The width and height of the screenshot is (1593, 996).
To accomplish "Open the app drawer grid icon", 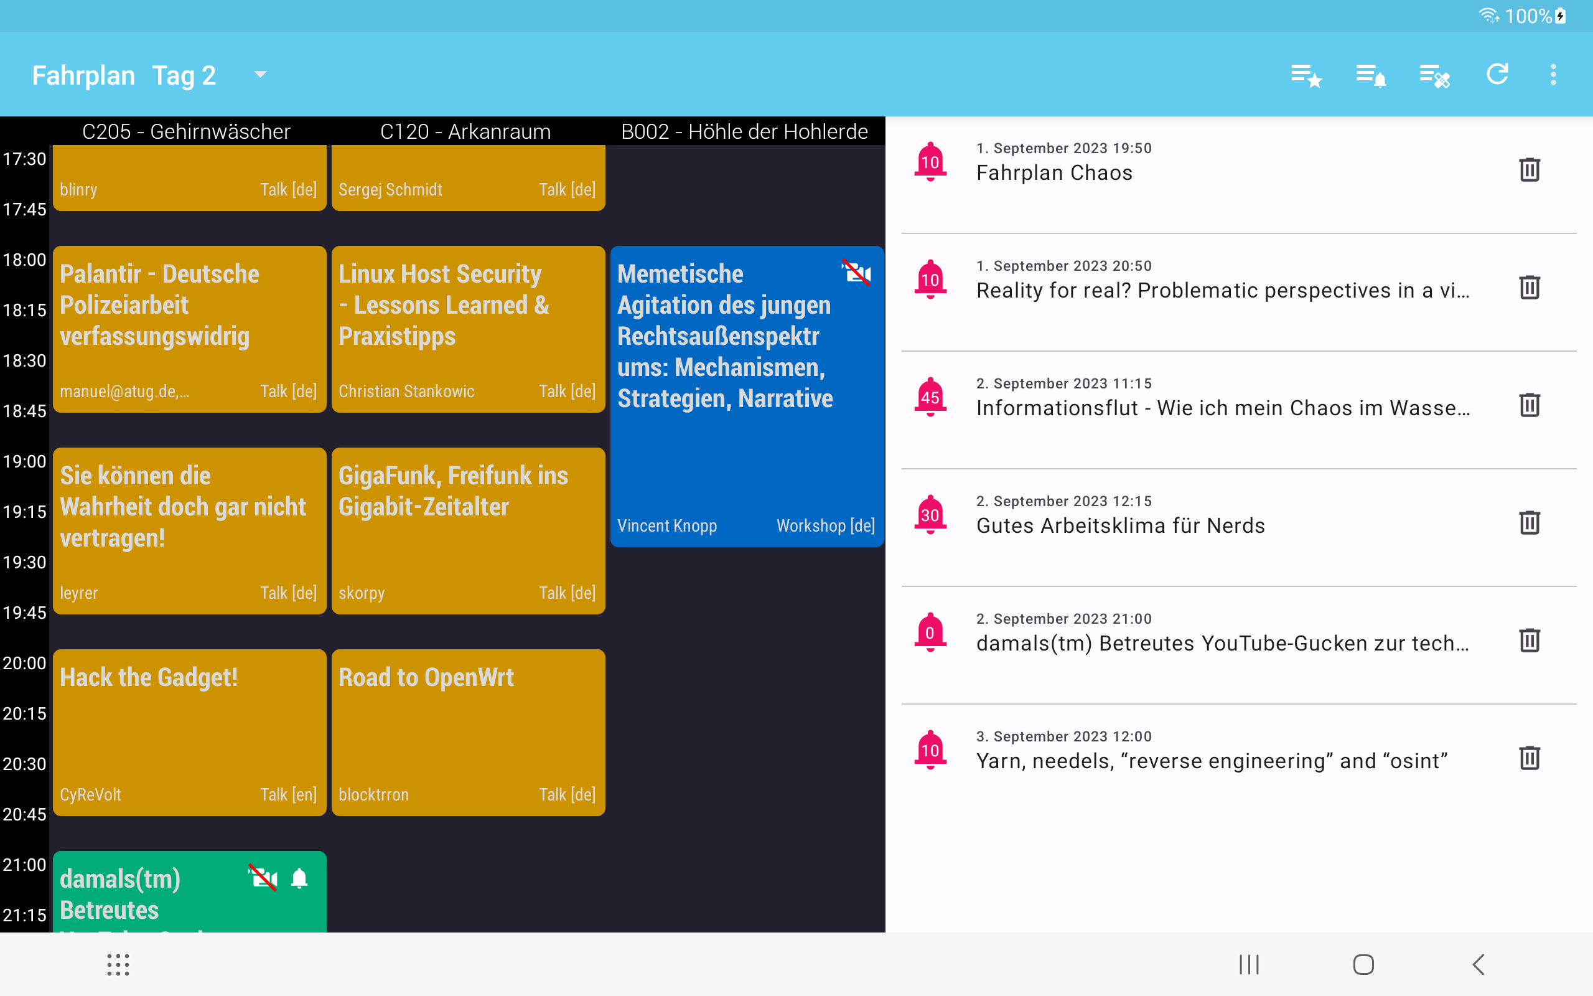I will [x=118, y=964].
